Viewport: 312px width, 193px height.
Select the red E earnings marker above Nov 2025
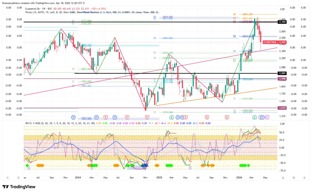point(227,117)
